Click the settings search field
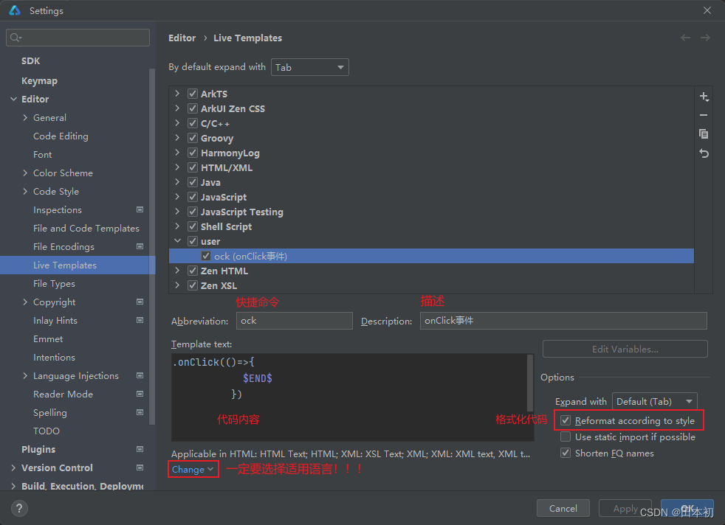The width and height of the screenshot is (725, 525). coord(78,38)
